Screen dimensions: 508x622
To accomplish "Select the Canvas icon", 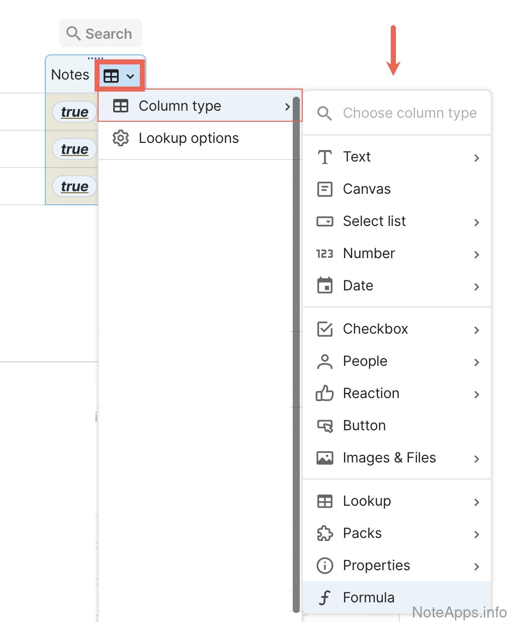I will click(325, 189).
